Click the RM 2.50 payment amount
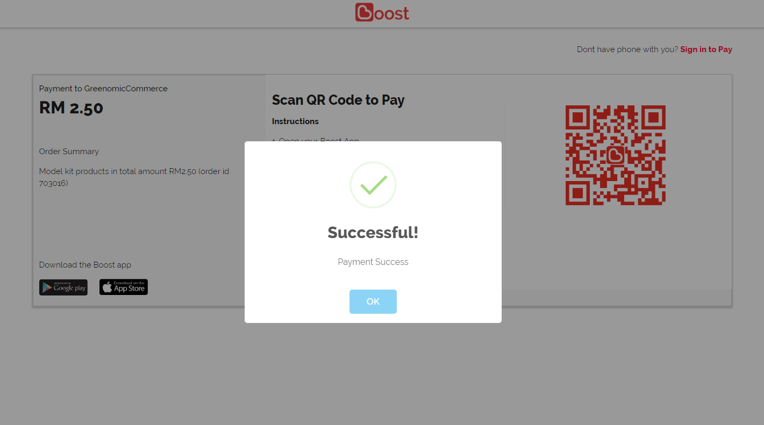 point(71,108)
